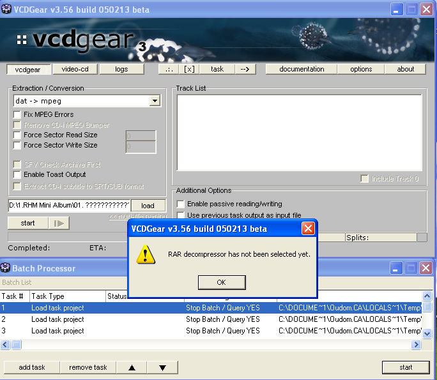Click the Force Sector Write Size value field
Image resolution: width=437 pixels, height=380 pixels.
tap(141, 146)
